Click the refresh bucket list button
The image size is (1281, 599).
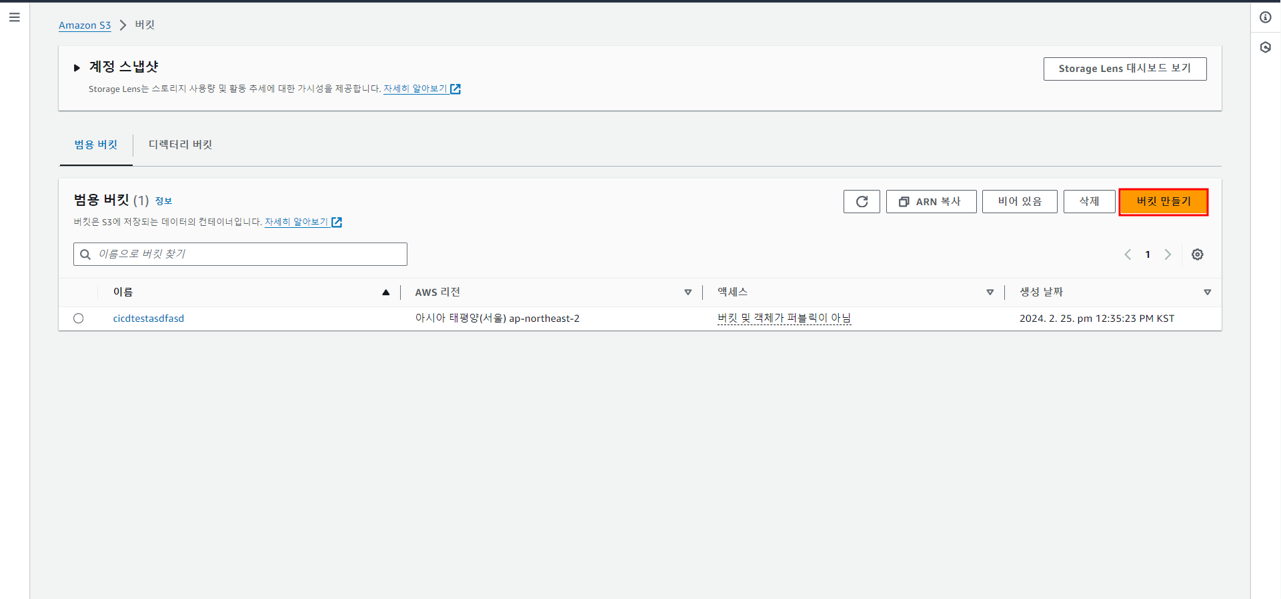(x=862, y=201)
